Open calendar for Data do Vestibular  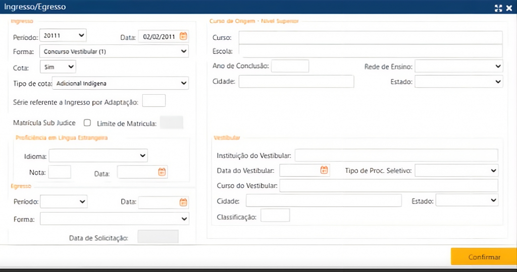tap(325, 170)
